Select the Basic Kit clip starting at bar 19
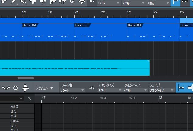 [x=48, y=32]
